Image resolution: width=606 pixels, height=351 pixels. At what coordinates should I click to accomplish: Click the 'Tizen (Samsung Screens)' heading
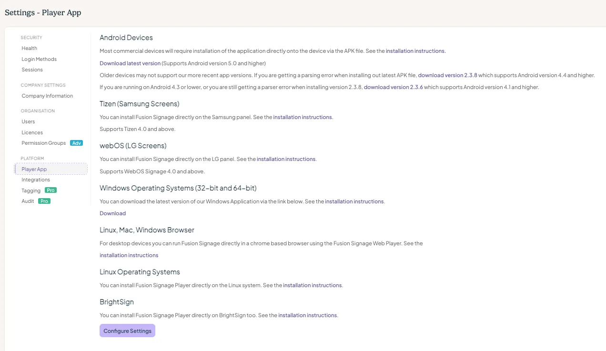pyautogui.click(x=139, y=104)
